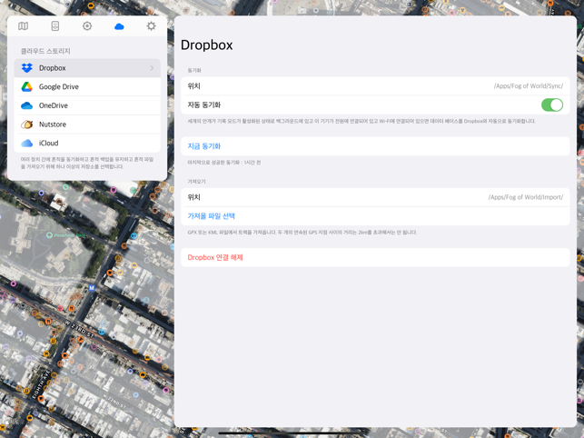
Task: Tap 지금 동기화 to sync now
Action: [x=204, y=146]
